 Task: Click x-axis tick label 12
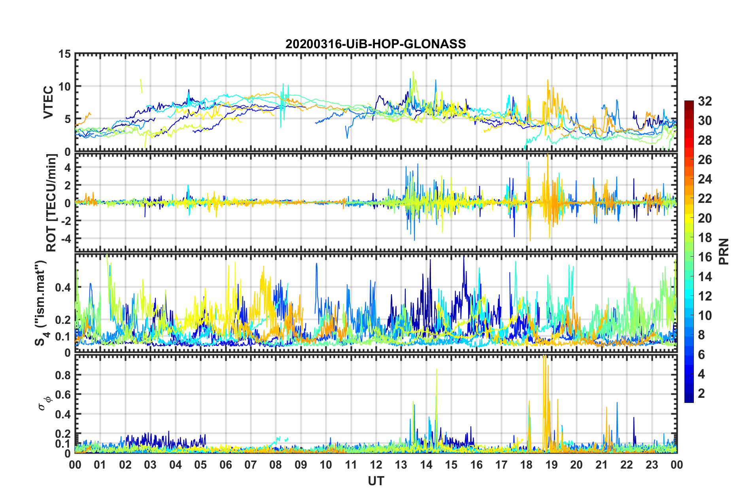click(376, 465)
